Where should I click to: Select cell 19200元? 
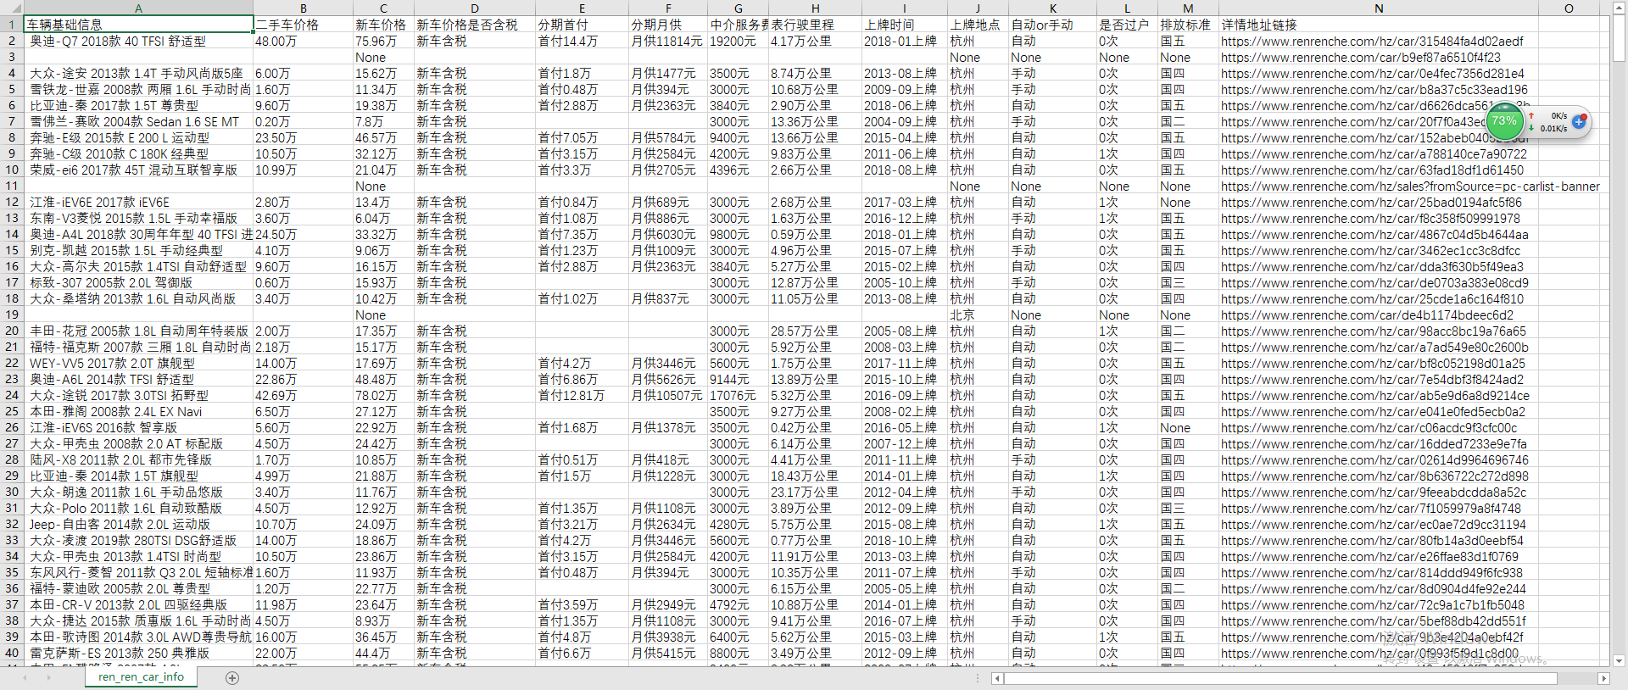point(738,41)
